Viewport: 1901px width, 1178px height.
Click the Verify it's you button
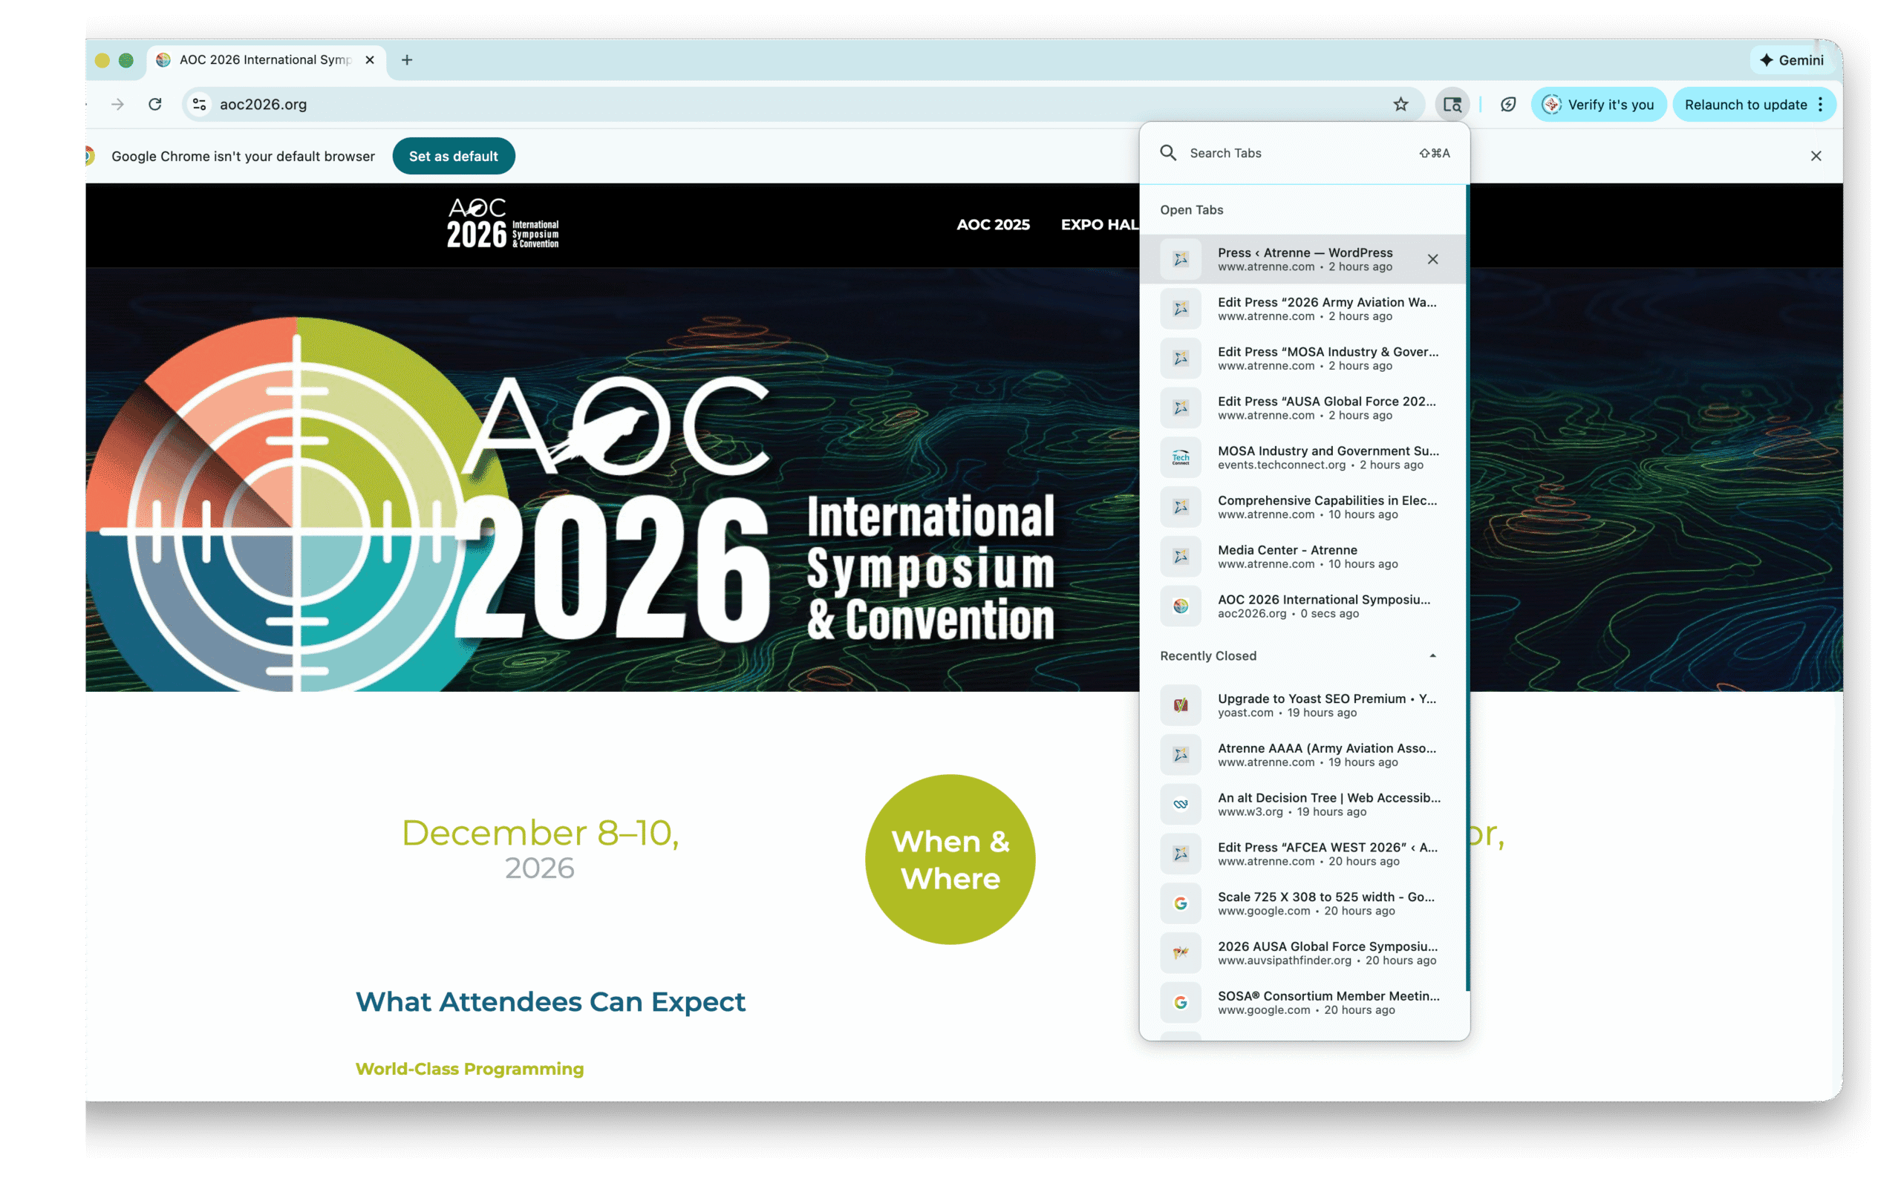(x=1599, y=104)
